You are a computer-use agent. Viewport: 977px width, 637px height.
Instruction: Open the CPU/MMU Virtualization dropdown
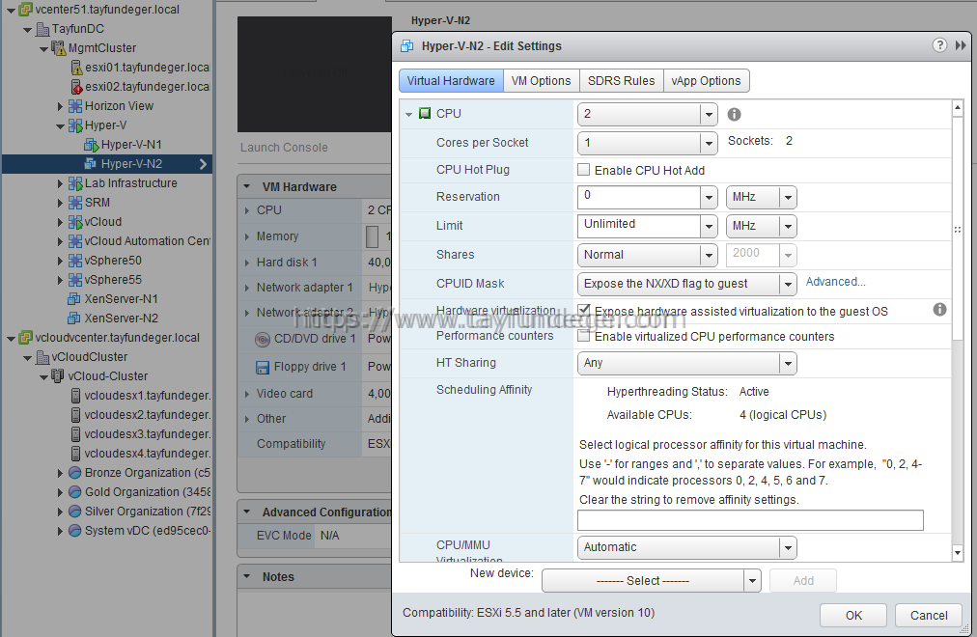[788, 547]
